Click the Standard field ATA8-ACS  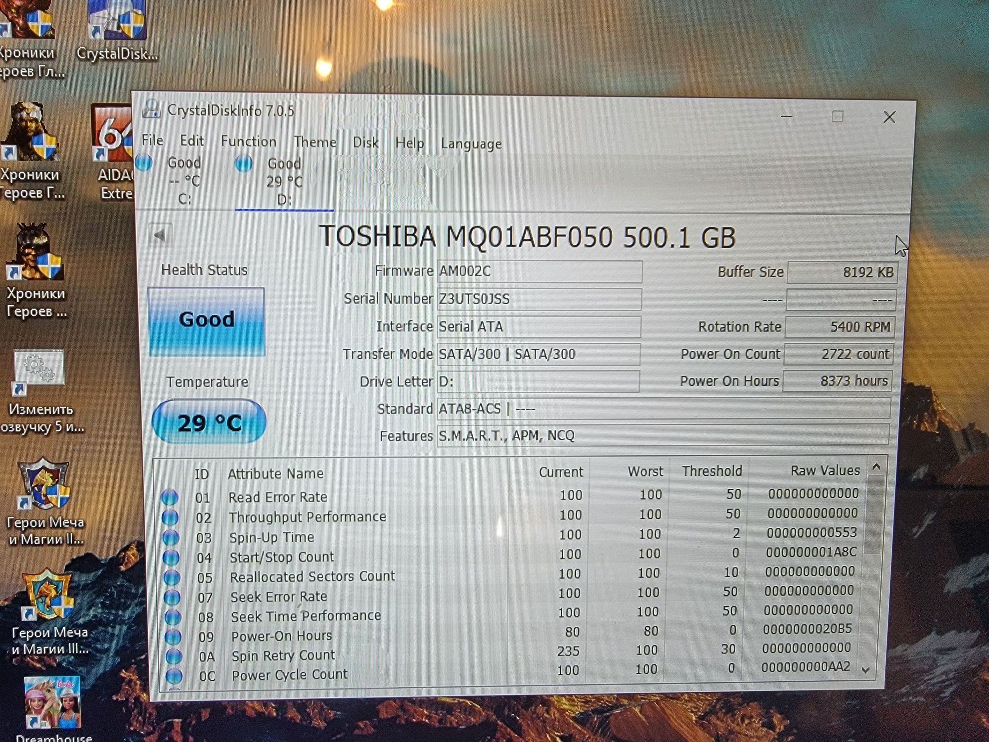tap(664, 409)
